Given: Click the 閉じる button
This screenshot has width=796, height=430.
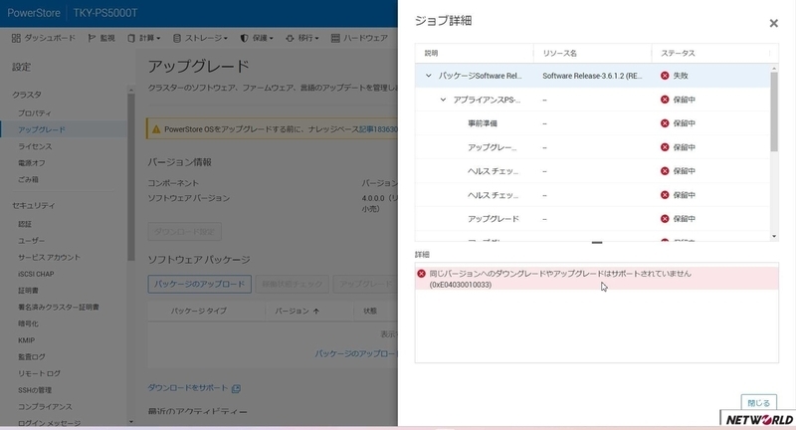Looking at the screenshot, I should pyautogui.click(x=758, y=402).
